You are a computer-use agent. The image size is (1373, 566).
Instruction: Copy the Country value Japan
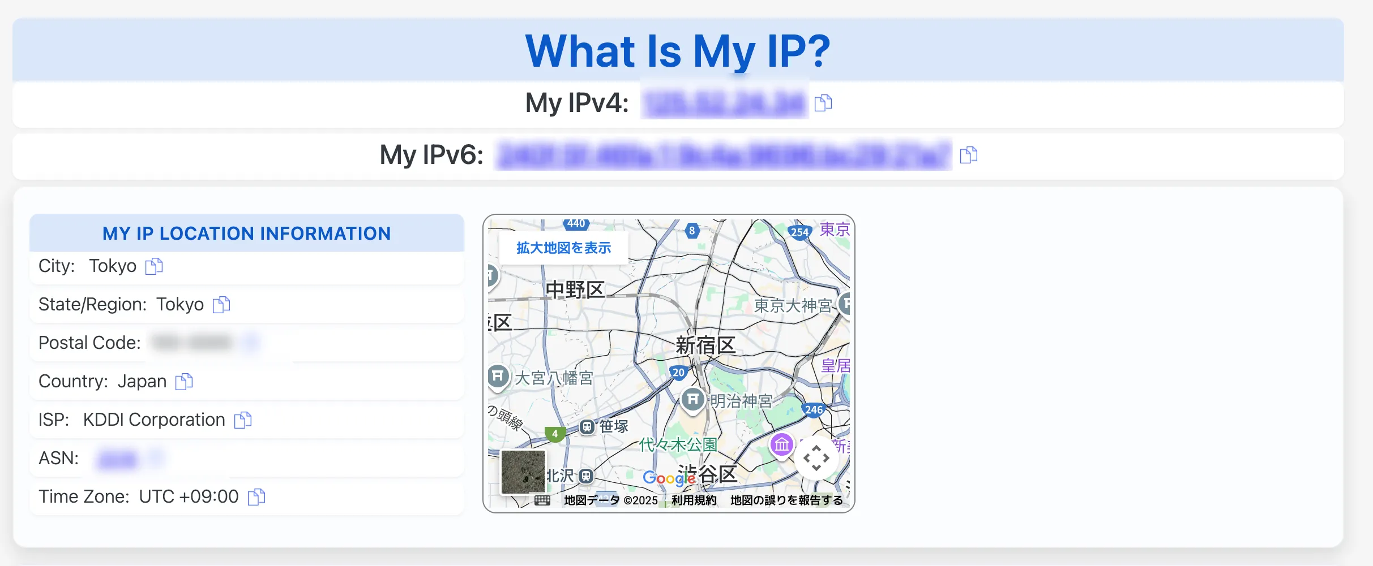183,381
